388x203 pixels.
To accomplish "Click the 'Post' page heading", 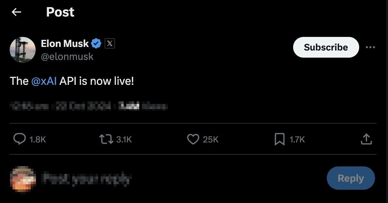I will [x=60, y=12].
